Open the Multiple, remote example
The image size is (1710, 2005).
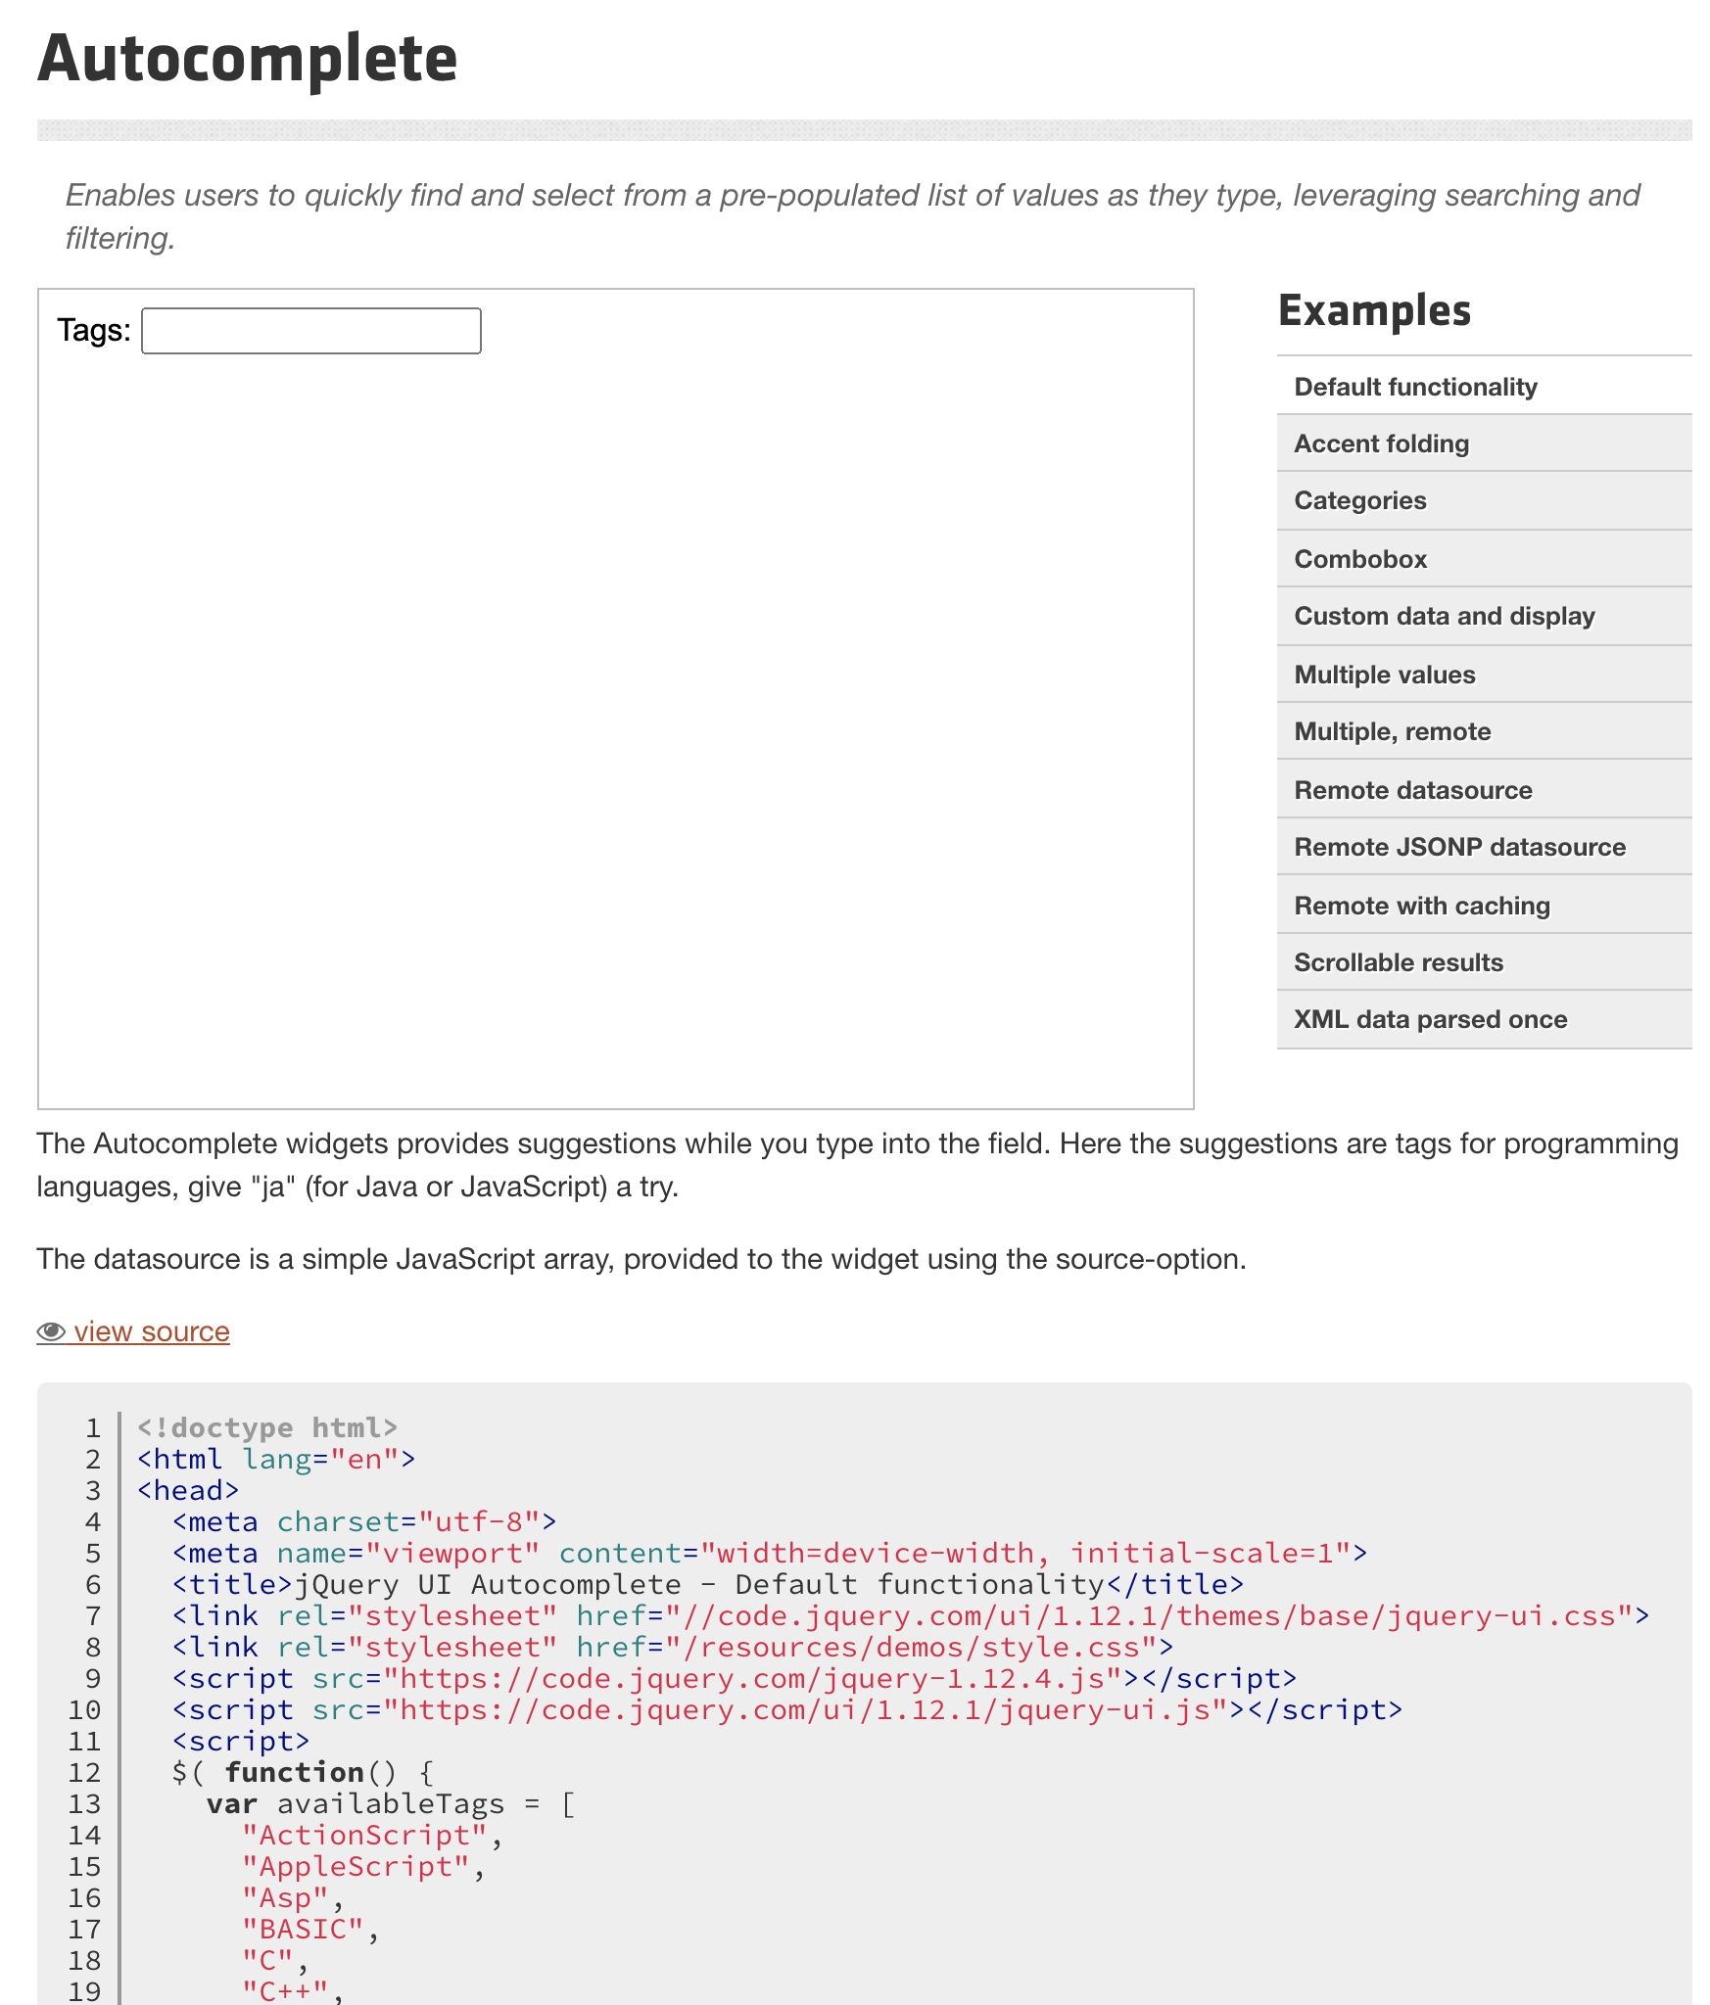pos(1485,731)
